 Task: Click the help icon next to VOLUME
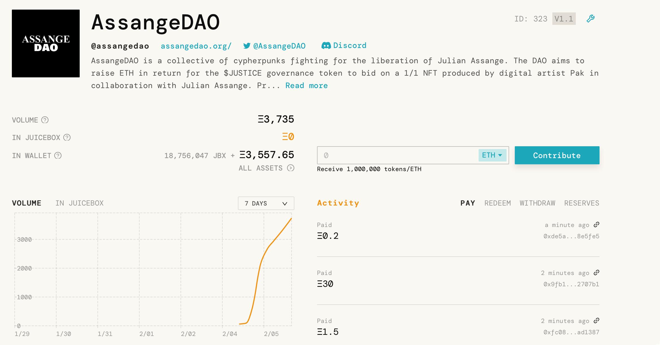pos(45,120)
